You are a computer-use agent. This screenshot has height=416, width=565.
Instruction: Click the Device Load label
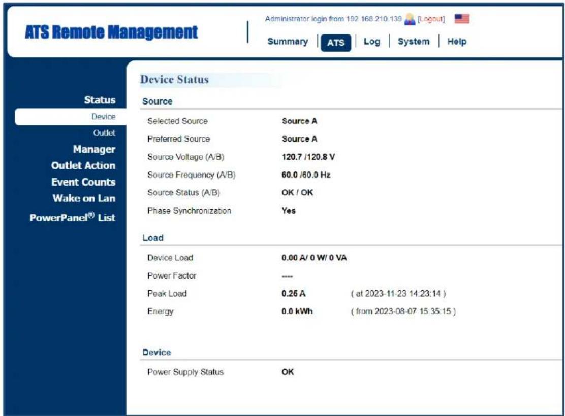pos(170,258)
